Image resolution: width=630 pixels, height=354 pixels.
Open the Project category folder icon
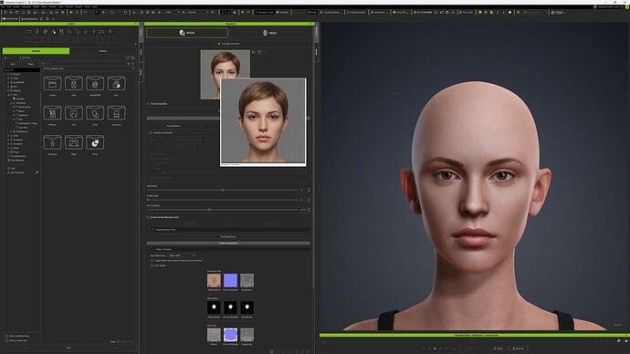pos(52,84)
